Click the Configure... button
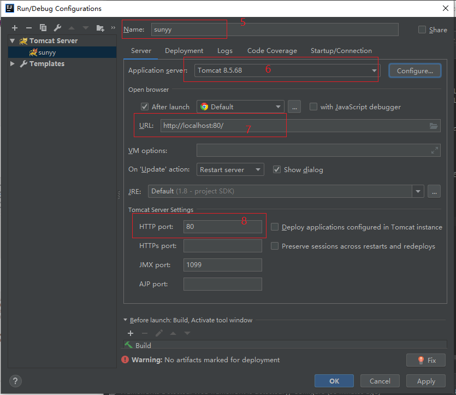This screenshot has height=395, width=456. [x=414, y=71]
